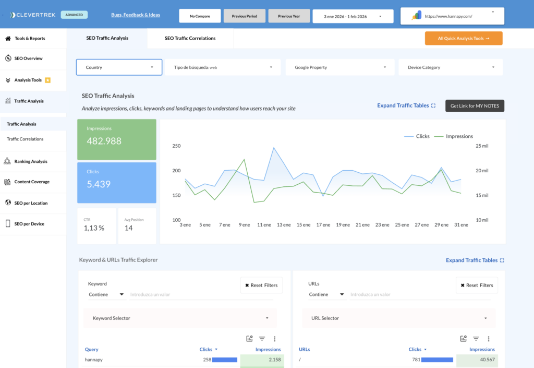Expand the Device Category dropdown
This screenshot has width=534, height=368.
451,67
